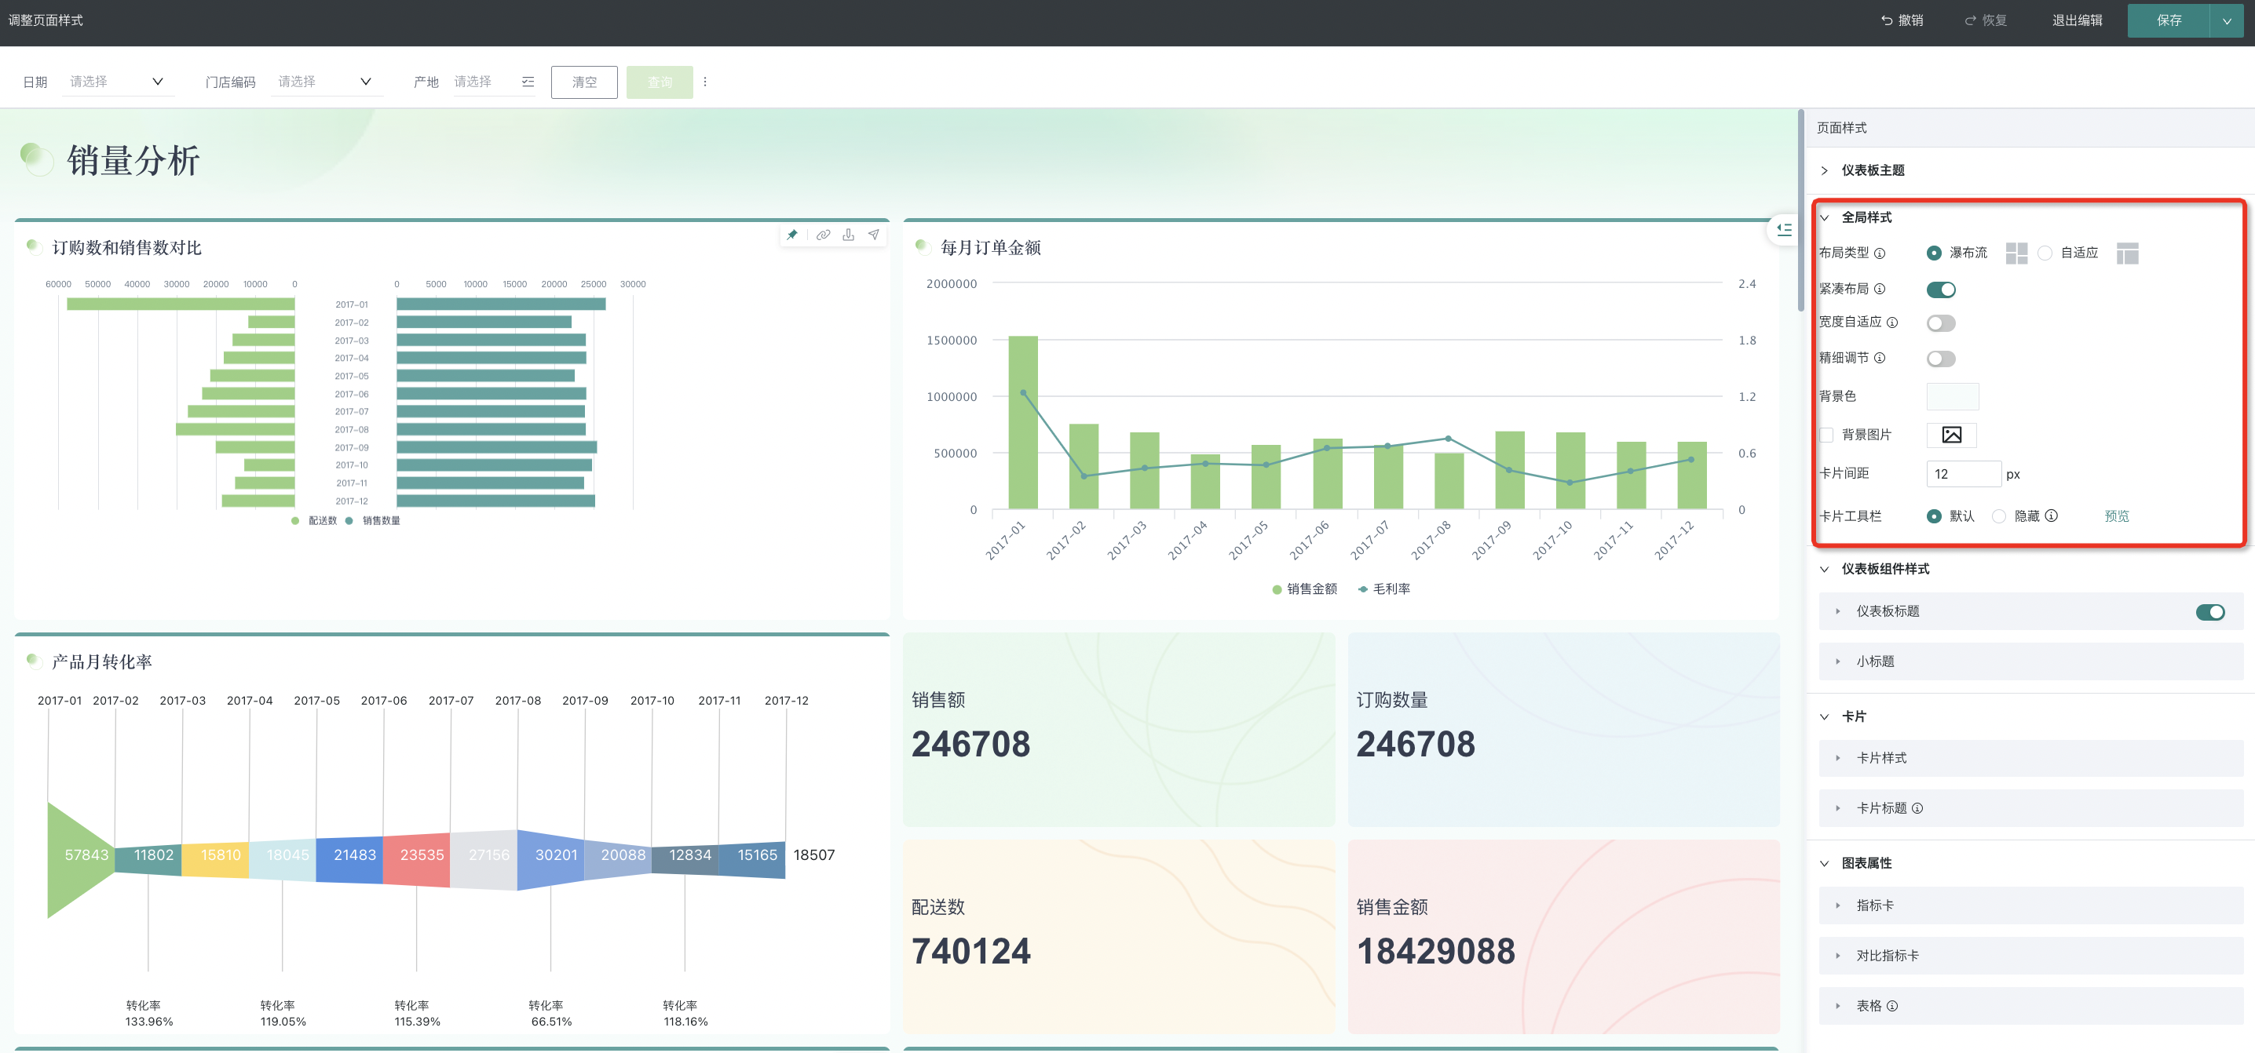This screenshot has width=2255, height=1053.
Task: Click the 恢复 redo icon
Action: point(1971,20)
